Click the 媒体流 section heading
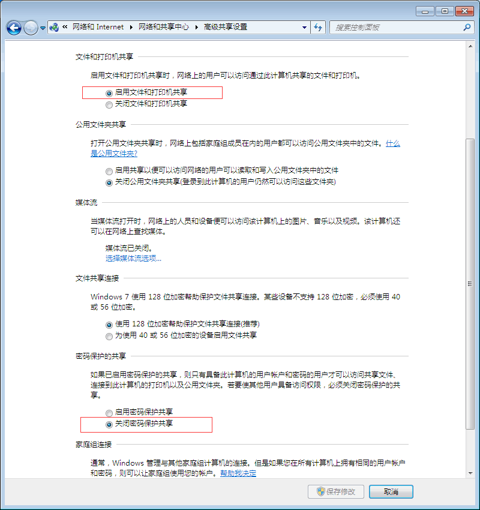This screenshot has width=480, height=510. 86,203
